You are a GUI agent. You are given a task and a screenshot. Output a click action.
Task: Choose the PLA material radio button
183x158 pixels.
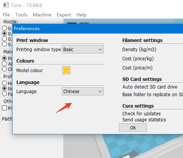coord(4,58)
